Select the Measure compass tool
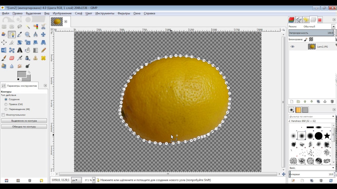Image resolution: width=337 pixels, height=189 pixels. tap(36, 34)
